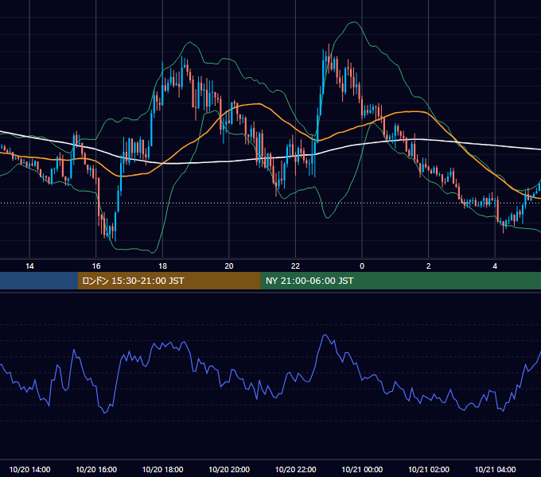Click the 22 hour label on upper axis
The image size is (541, 477).
[295, 266]
